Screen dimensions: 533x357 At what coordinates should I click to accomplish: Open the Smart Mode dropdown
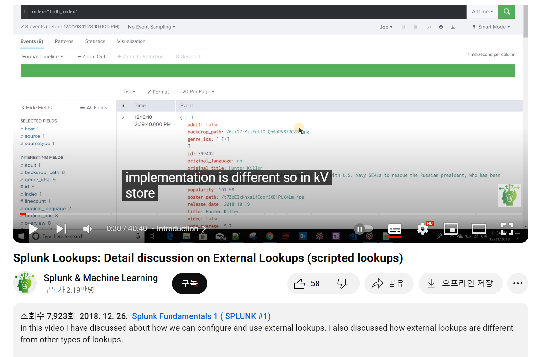[491, 27]
